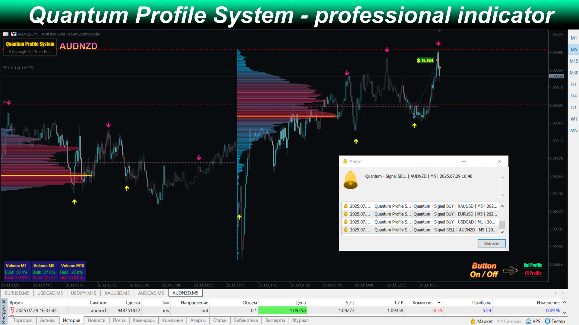Open the USDCAD,M5 chart tab
The image size is (579, 325).
tap(50, 293)
